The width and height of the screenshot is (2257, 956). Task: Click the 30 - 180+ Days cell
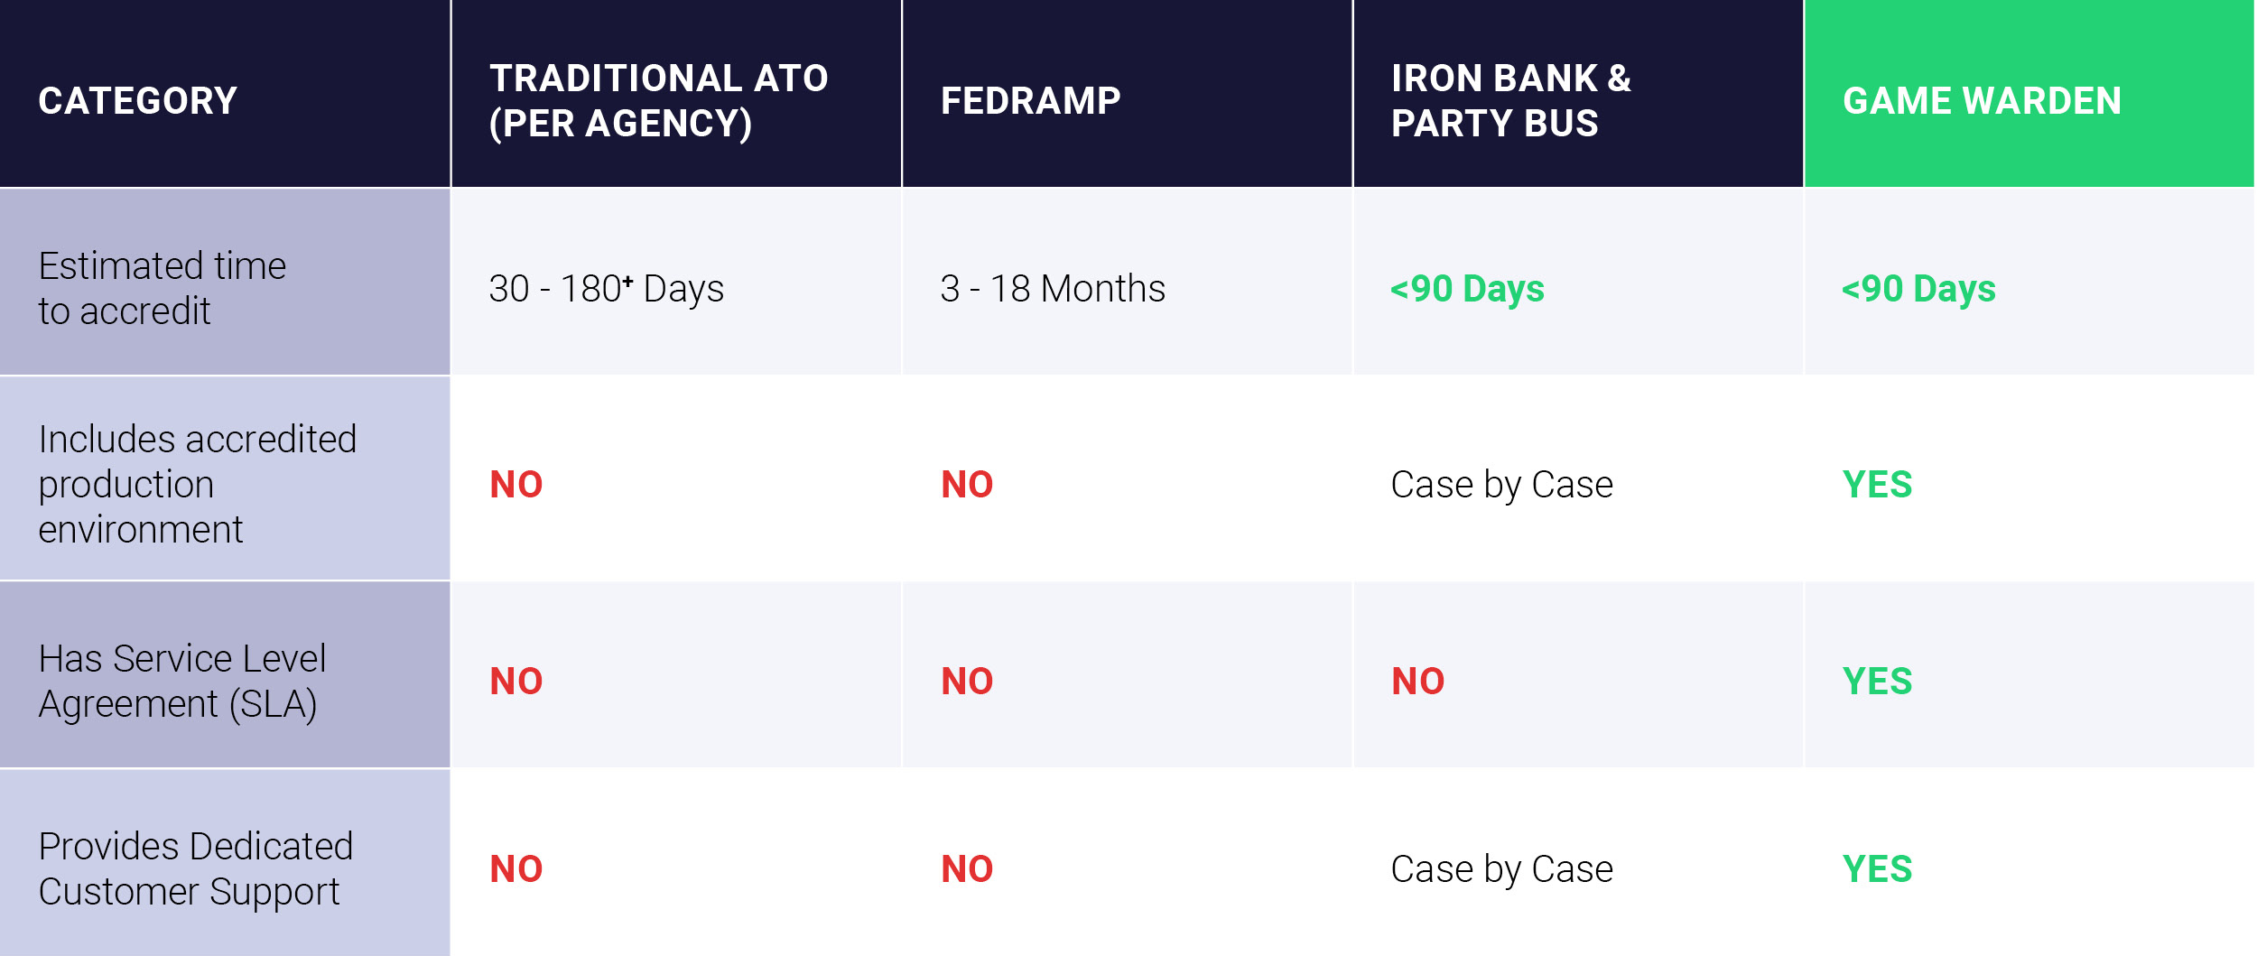point(606,289)
